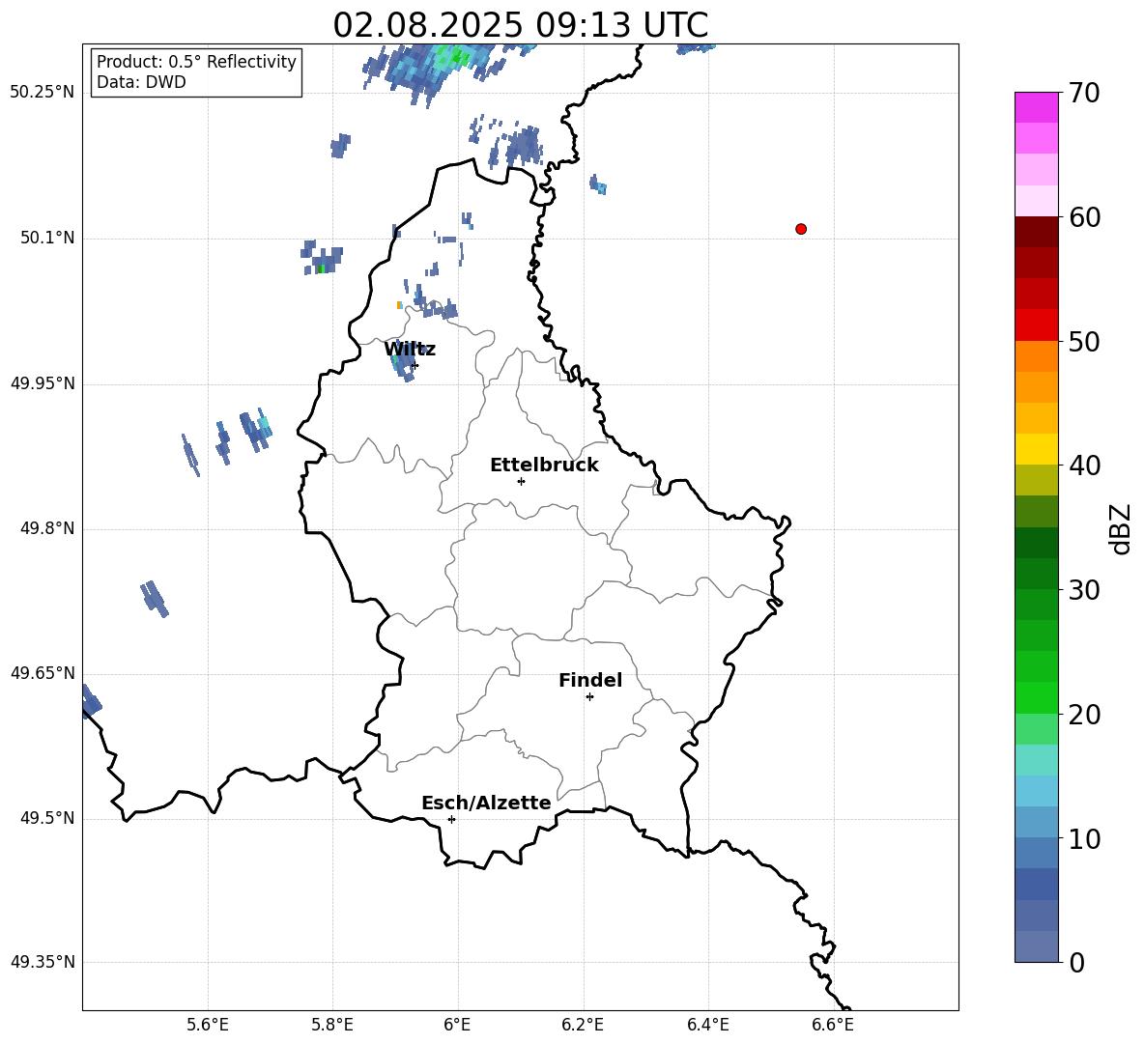Click the 60 value on the colorbar
Image resolution: width=1144 pixels, height=1044 pixels.
point(1084,217)
